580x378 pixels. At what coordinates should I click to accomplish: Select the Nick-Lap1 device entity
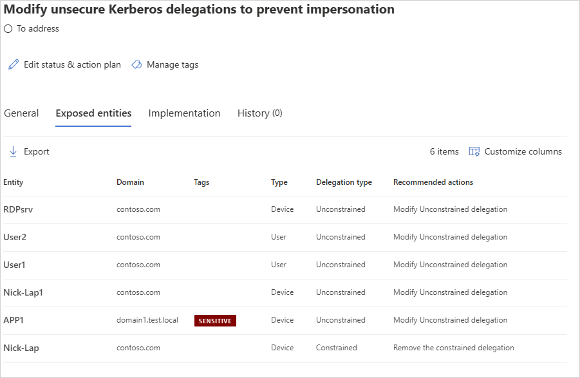coord(23,292)
